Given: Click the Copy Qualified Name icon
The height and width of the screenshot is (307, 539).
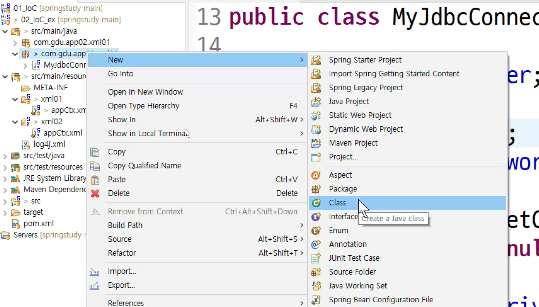Looking at the screenshot, I should coord(95,166).
